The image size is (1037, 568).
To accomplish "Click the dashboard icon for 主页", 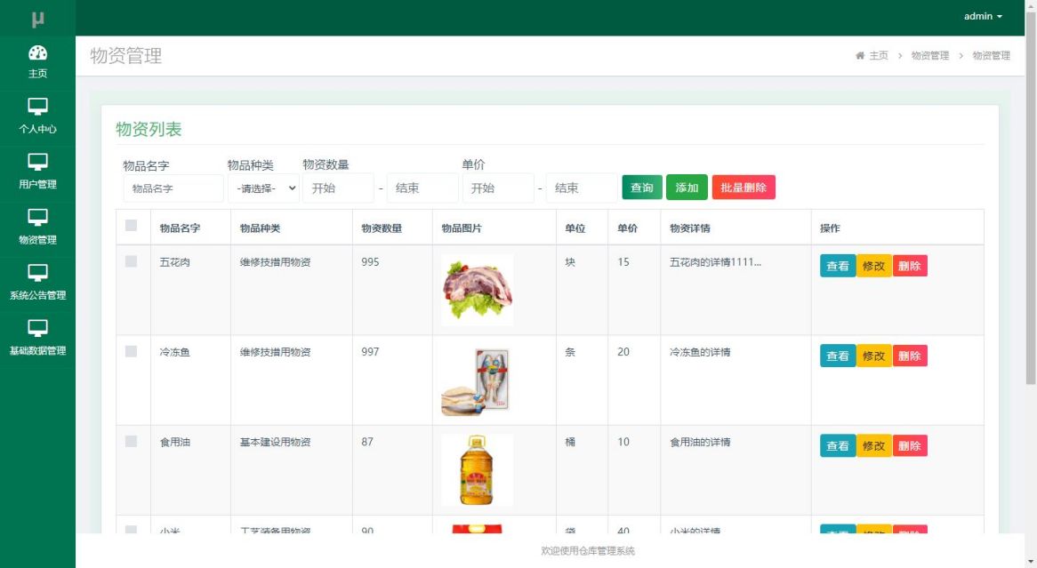I will [x=37, y=52].
